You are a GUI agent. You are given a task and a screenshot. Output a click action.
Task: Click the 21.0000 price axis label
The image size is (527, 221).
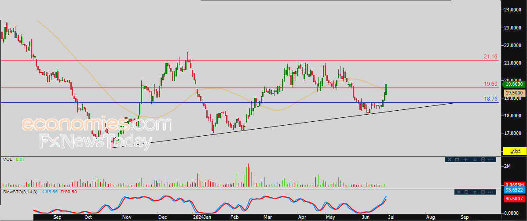point(513,63)
